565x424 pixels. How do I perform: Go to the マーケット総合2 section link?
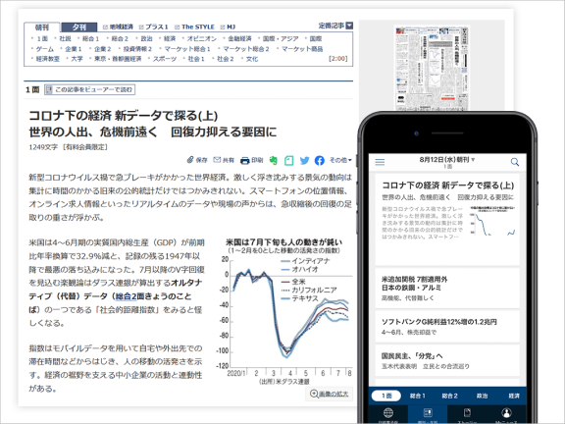point(246,49)
